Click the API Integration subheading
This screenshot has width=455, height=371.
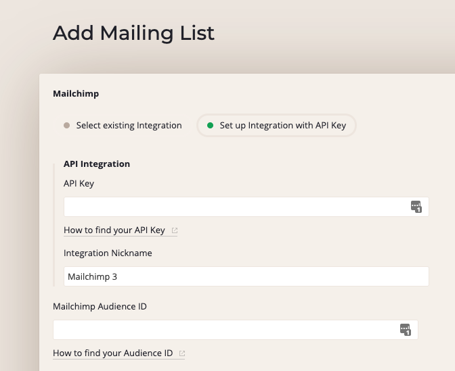pyautogui.click(x=97, y=164)
